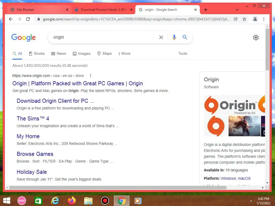The height and width of the screenshot is (206, 275).
Task: Open Microsoft Store from the taskbar
Action: pos(38,201)
